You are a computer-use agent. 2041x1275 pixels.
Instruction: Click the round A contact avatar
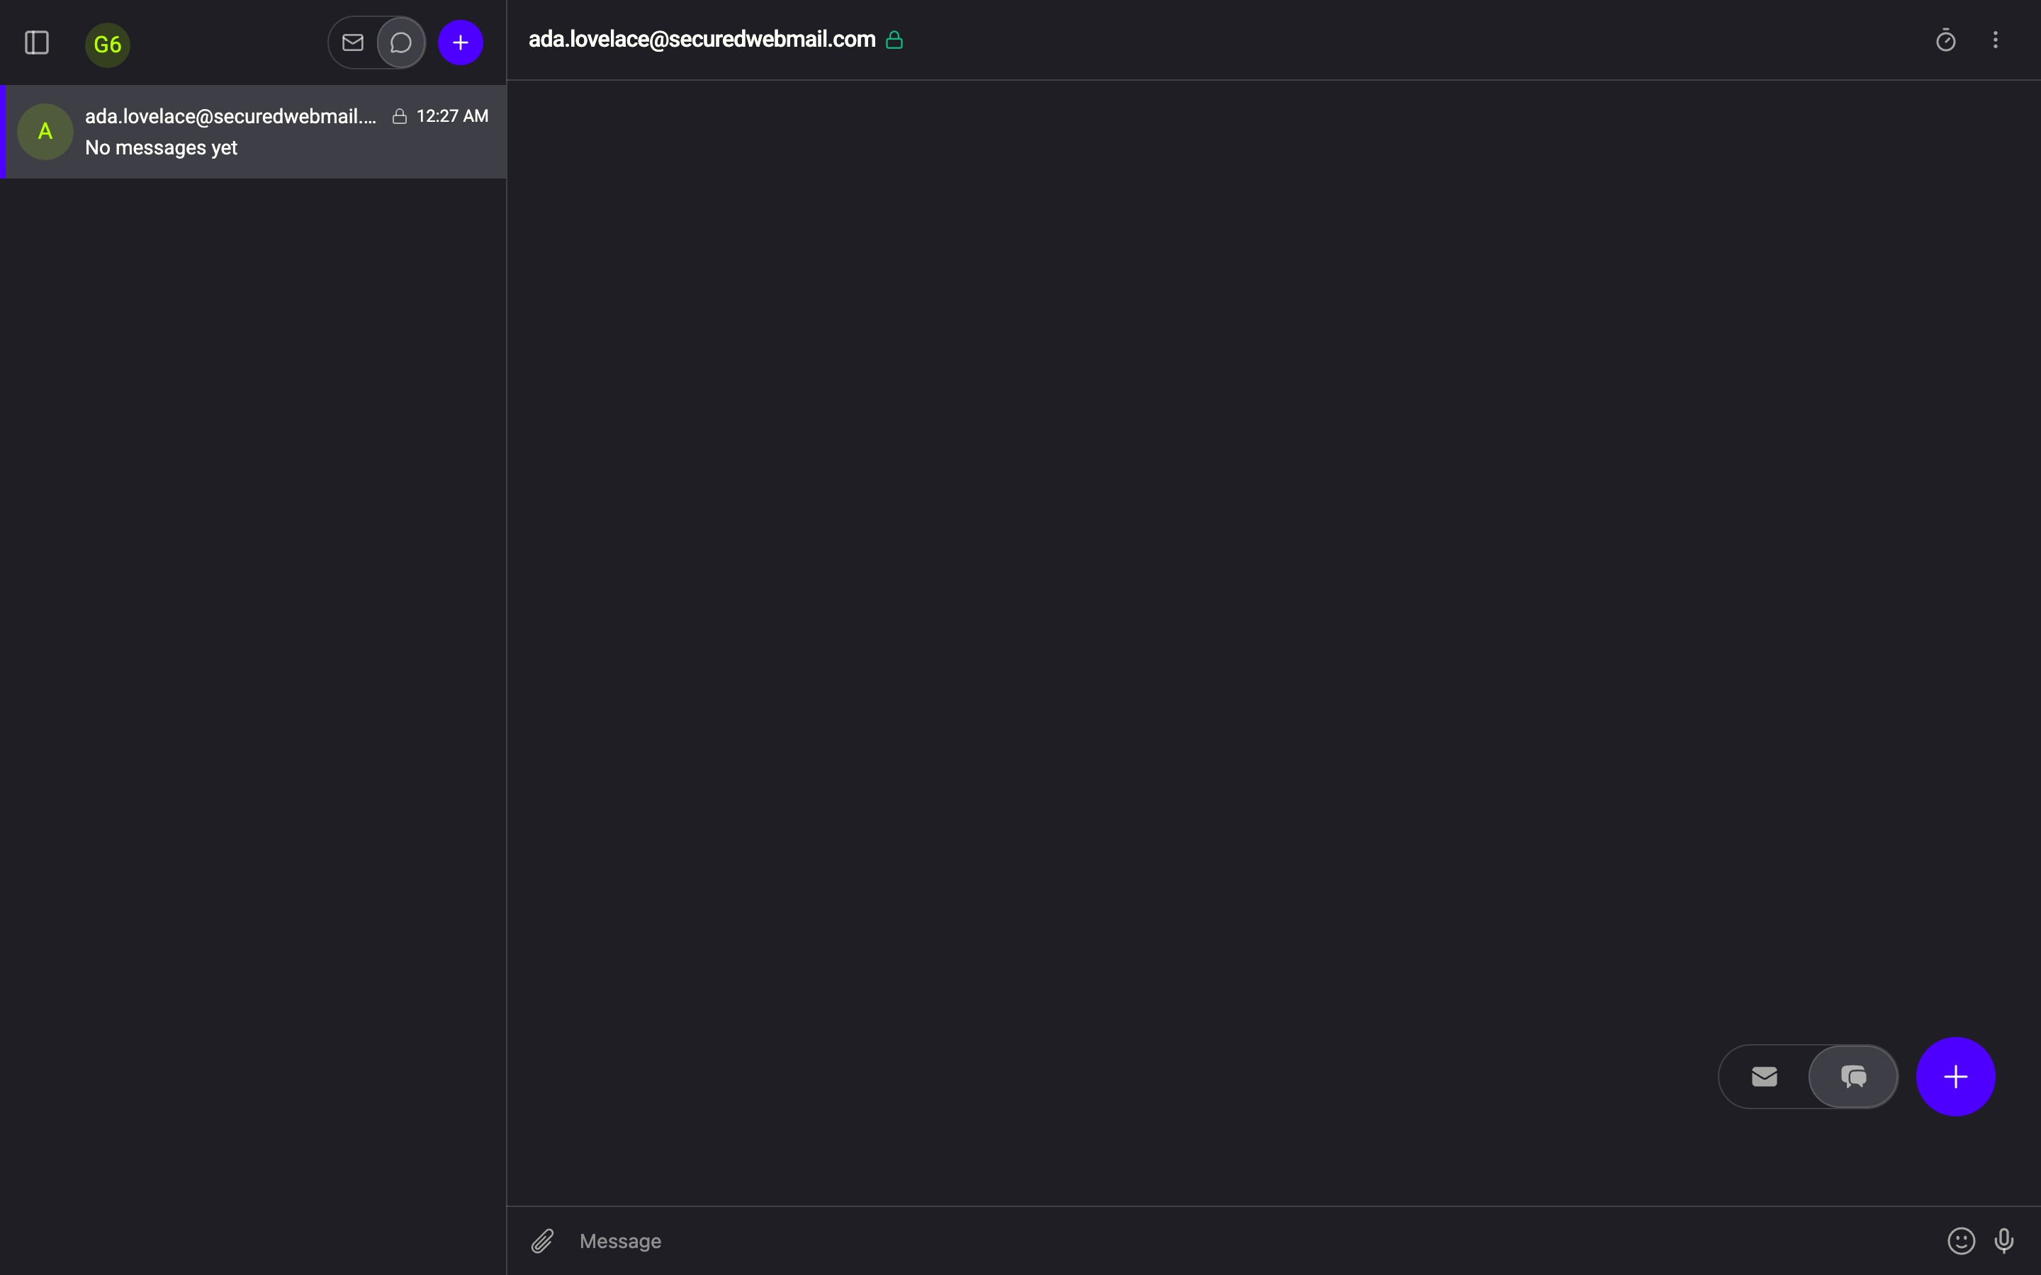point(45,132)
